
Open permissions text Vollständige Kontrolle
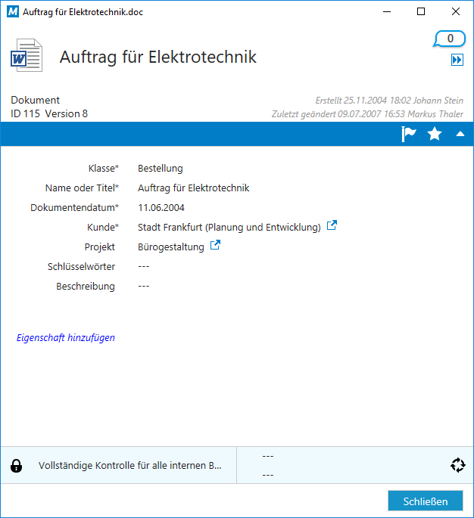130,466
